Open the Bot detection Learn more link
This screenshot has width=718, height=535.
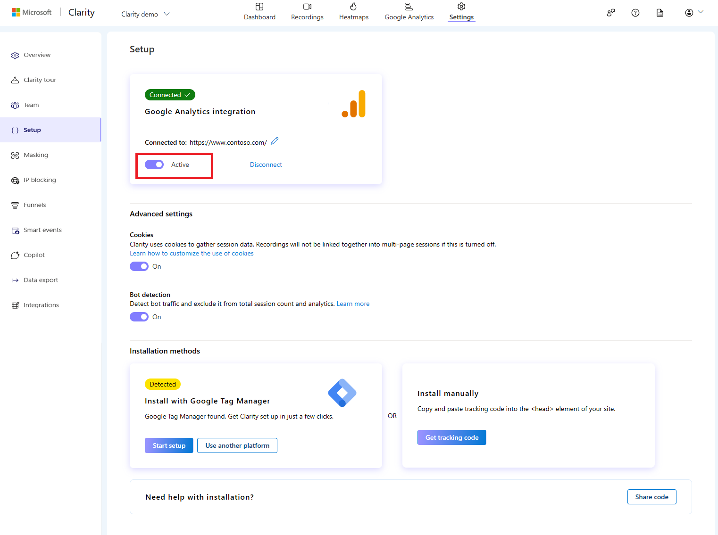[353, 304]
